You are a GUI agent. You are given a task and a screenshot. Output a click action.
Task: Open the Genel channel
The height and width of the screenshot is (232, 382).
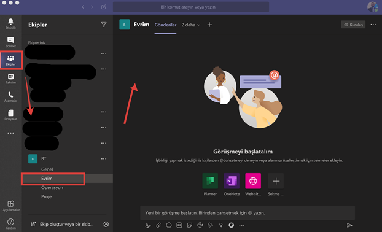click(47, 169)
